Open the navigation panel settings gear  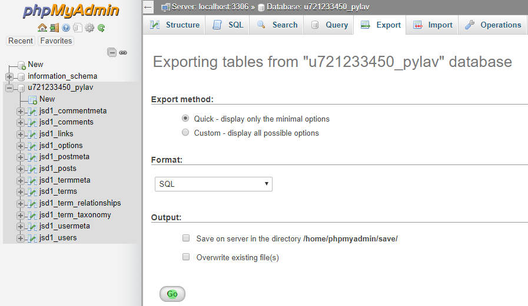(89, 28)
